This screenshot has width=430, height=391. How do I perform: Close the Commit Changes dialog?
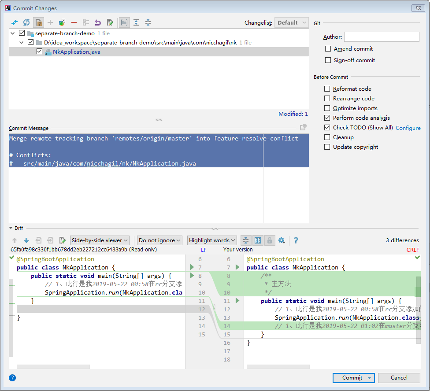point(418,8)
